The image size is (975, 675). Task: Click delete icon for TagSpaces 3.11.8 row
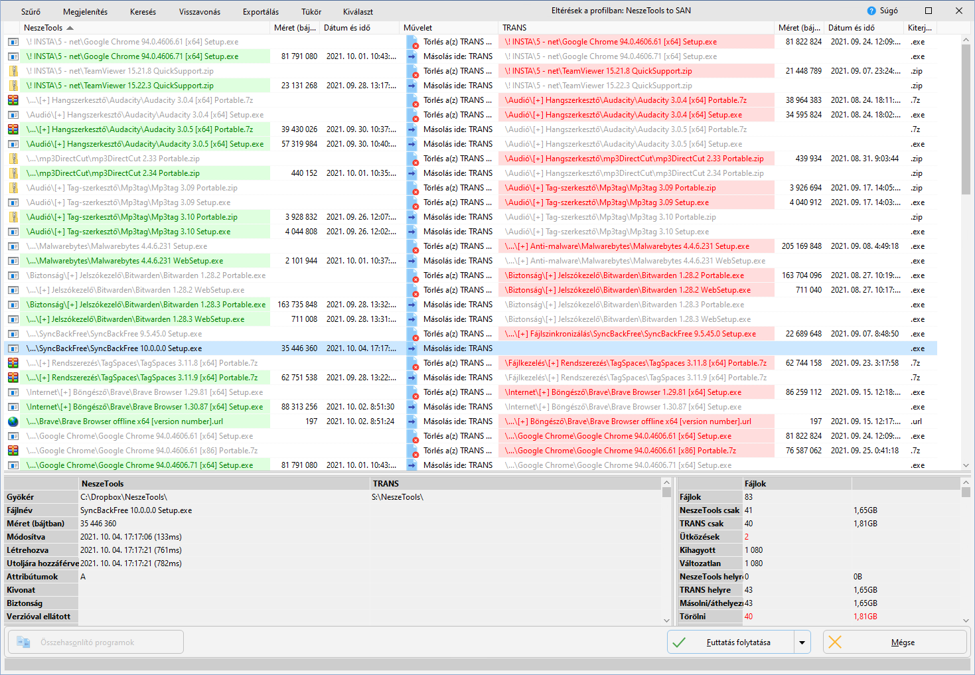[412, 363]
